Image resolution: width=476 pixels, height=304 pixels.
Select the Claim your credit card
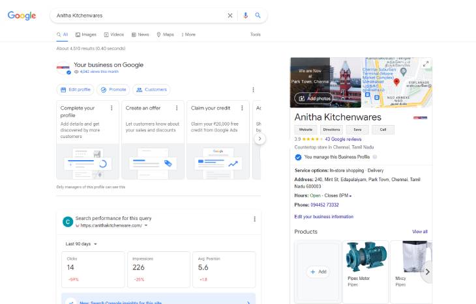pos(218,140)
